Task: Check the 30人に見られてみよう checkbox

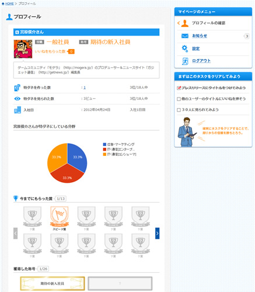Action: pyautogui.click(x=179, y=110)
